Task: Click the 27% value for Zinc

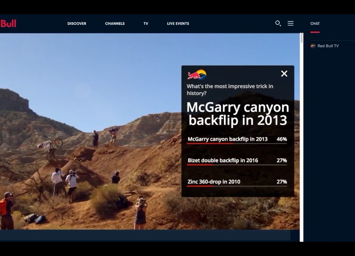Action: [282, 182]
